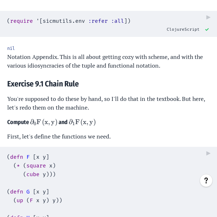217x217 pixels.
Task: Place cursor on the defn G line
Action: tap(28, 192)
